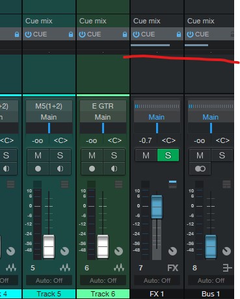Select the Bus 1 channel name label

coord(209,294)
